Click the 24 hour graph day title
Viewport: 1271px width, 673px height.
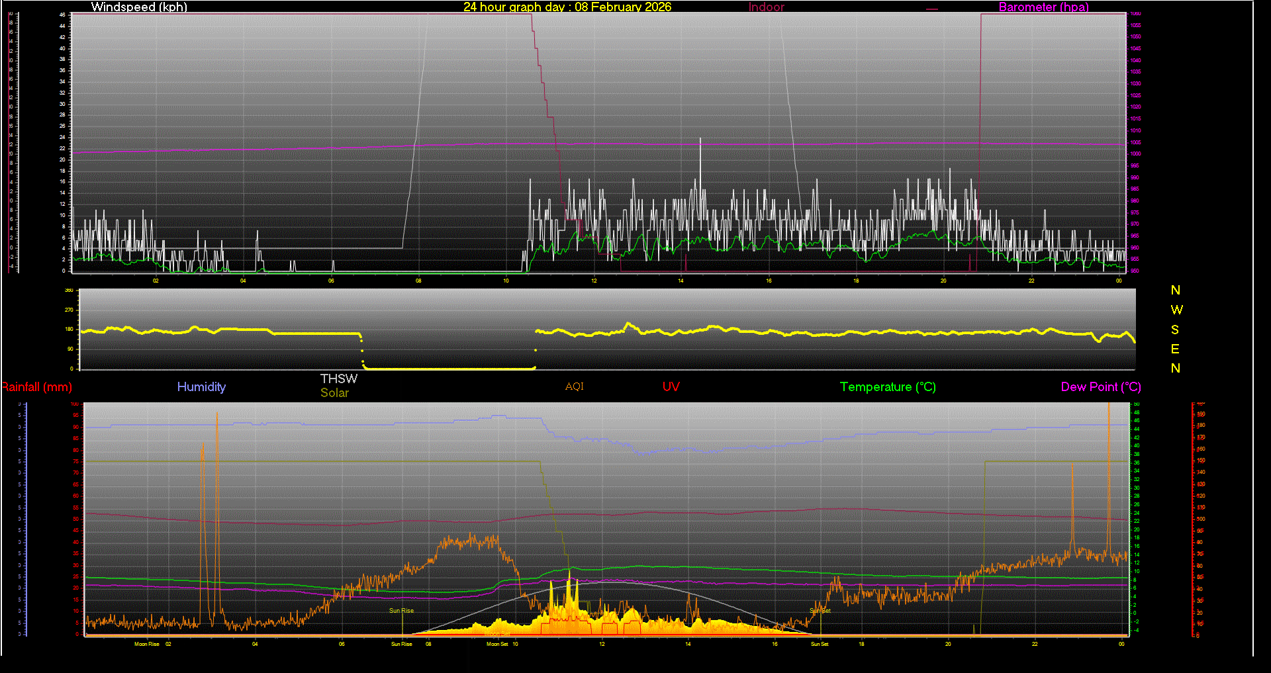coord(567,7)
